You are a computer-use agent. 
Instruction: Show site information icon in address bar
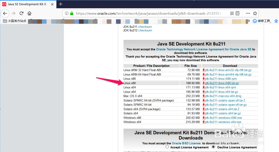pos(67,13)
